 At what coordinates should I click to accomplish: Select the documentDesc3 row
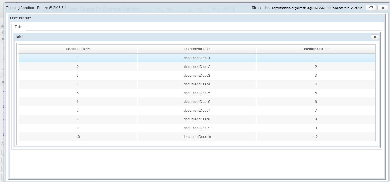[x=196, y=75]
